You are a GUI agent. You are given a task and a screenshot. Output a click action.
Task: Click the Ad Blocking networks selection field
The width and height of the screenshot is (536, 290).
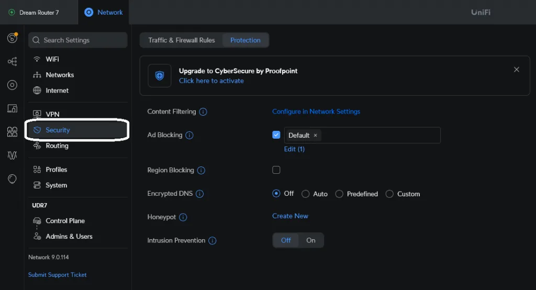362,136
